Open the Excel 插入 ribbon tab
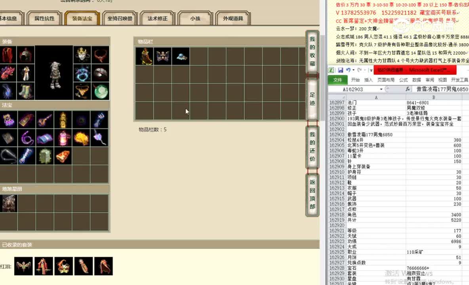The width and height of the screenshot is (469, 285). 368,80
